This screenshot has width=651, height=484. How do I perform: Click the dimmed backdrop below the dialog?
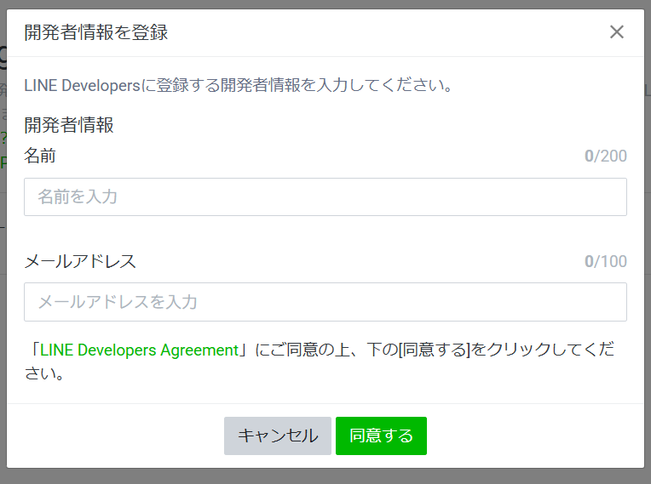tap(324, 476)
